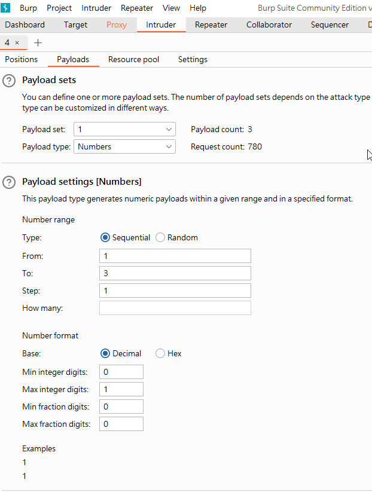Switch to the Target tab
The width and height of the screenshot is (372, 492).
75,25
